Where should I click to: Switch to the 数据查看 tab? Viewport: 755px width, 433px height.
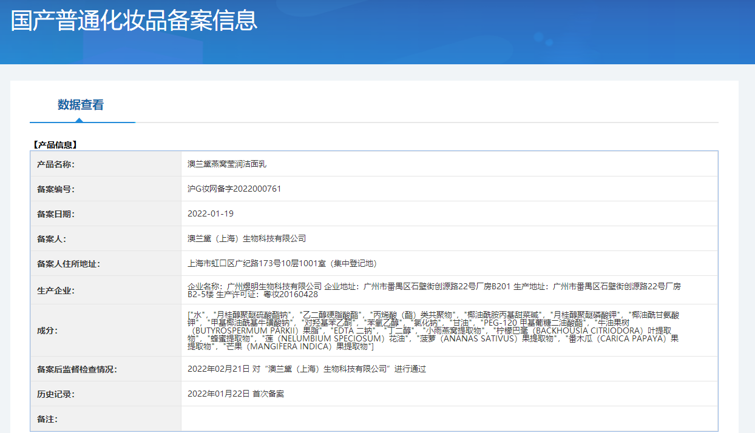pos(81,105)
